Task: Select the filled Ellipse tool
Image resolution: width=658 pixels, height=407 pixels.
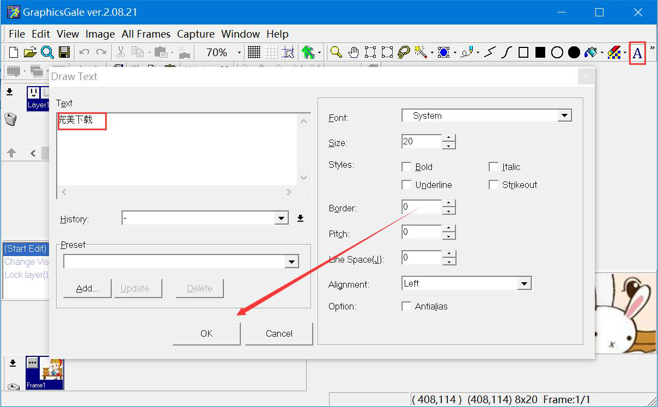Action: pos(574,52)
